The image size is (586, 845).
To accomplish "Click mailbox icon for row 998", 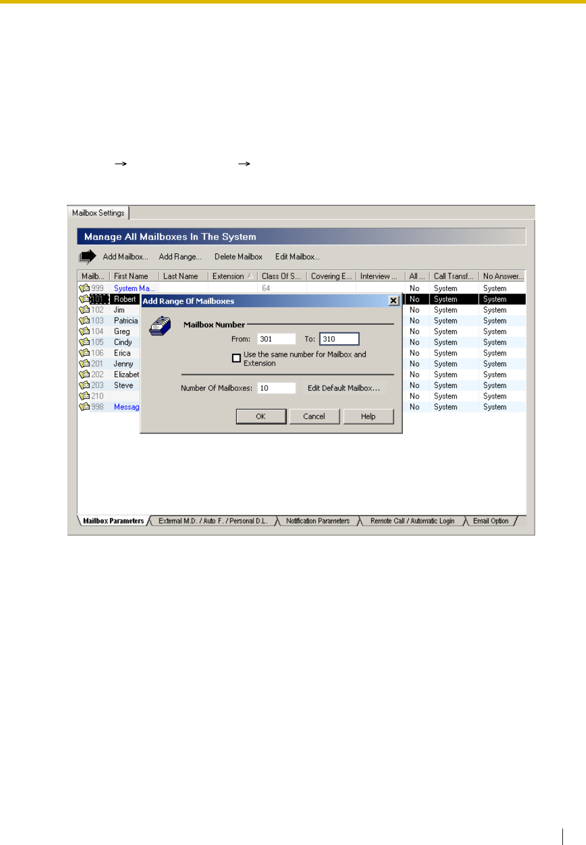I will pyautogui.click(x=84, y=406).
